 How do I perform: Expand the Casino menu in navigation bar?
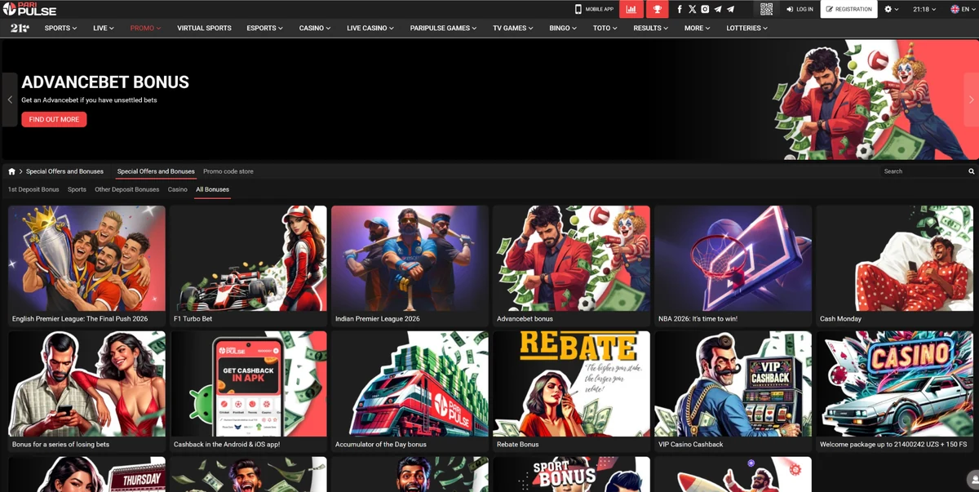(315, 28)
